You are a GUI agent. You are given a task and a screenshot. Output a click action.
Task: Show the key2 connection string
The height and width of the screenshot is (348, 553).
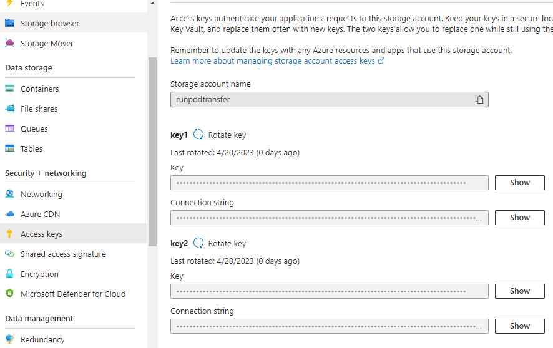pos(519,326)
